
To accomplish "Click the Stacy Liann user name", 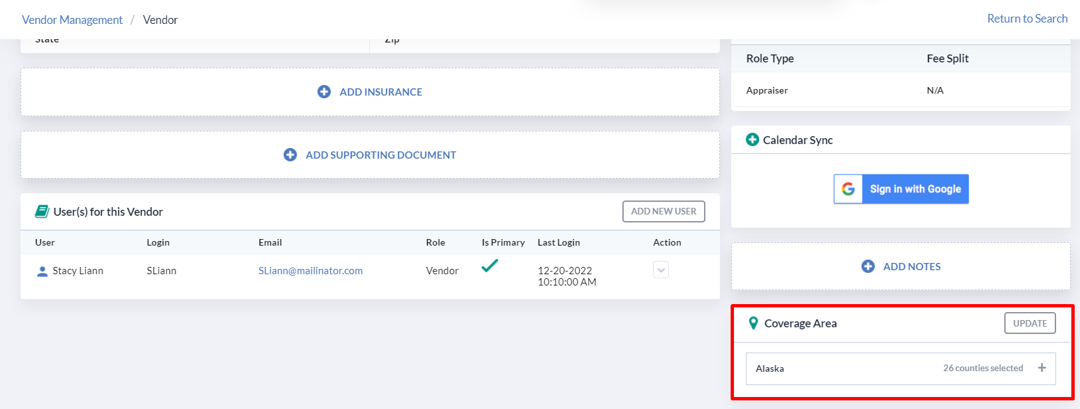I will coord(78,270).
